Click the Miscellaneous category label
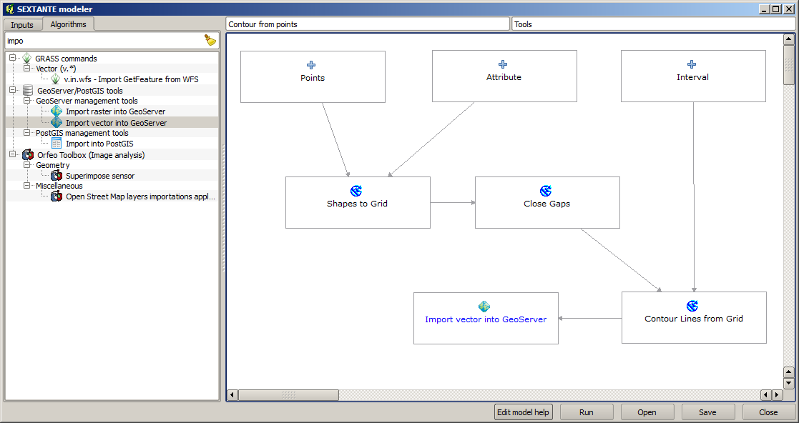The height and width of the screenshot is (423, 799). [x=59, y=186]
